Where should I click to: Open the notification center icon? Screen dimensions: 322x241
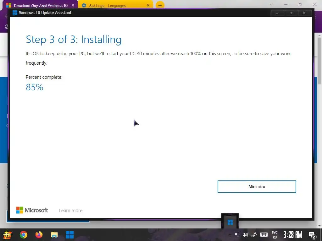tap(312, 235)
